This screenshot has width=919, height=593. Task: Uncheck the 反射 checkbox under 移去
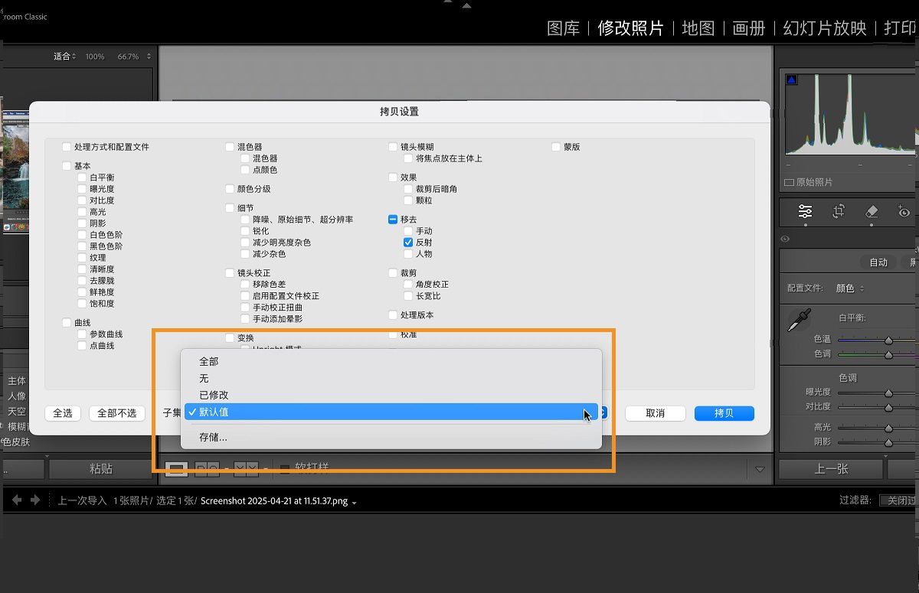tap(407, 242)
